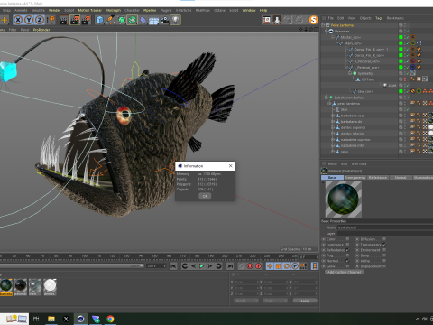Select the Move tool in toolbar
Screen dimensions: 433x325
[5, 20]
